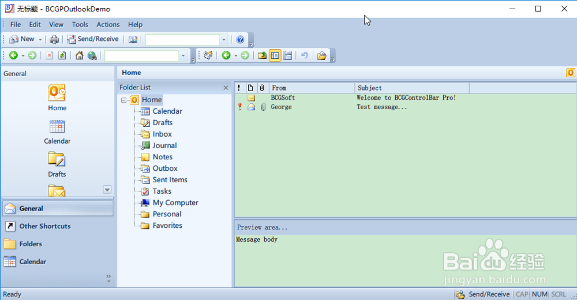Viewport: 577px width, 300px height.
Task: Open the Tools menu
Action: 80,24
